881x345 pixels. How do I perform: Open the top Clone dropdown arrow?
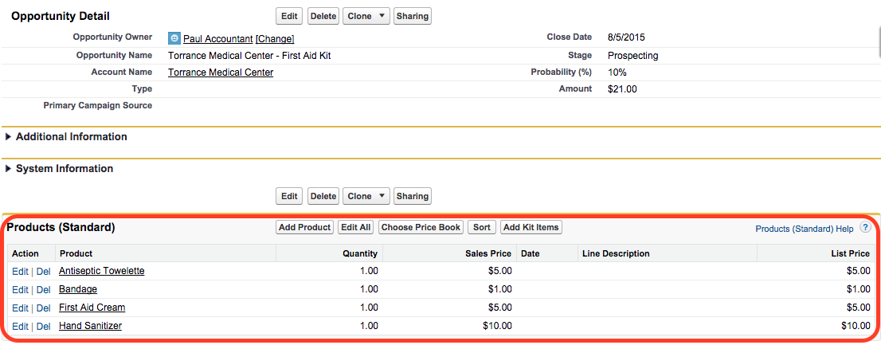[x=382, y=16]
